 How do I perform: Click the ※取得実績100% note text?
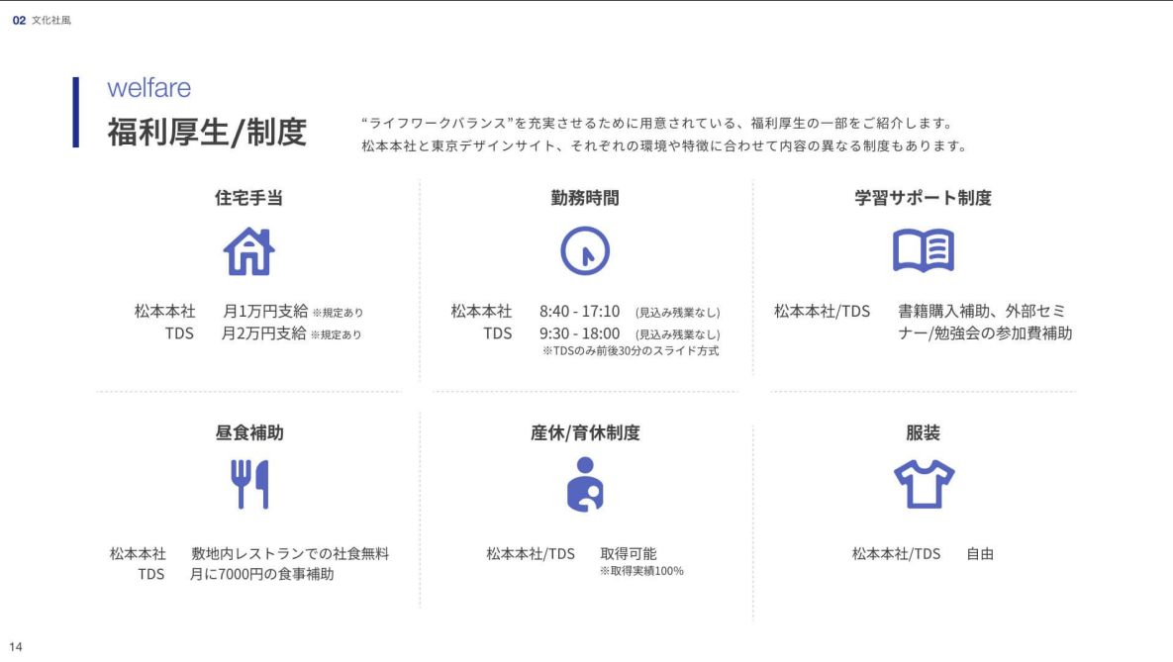(x=641, y=571)
